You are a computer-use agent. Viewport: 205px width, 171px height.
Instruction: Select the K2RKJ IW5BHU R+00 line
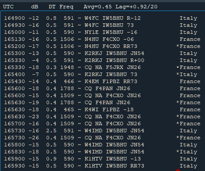tap(101, 60)
